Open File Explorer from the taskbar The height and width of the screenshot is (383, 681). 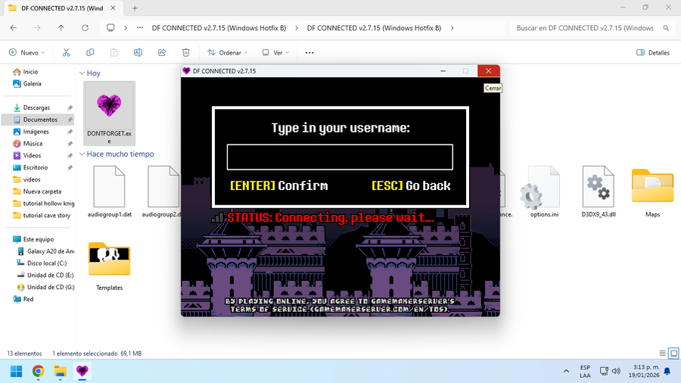click(x=60, y=372)
